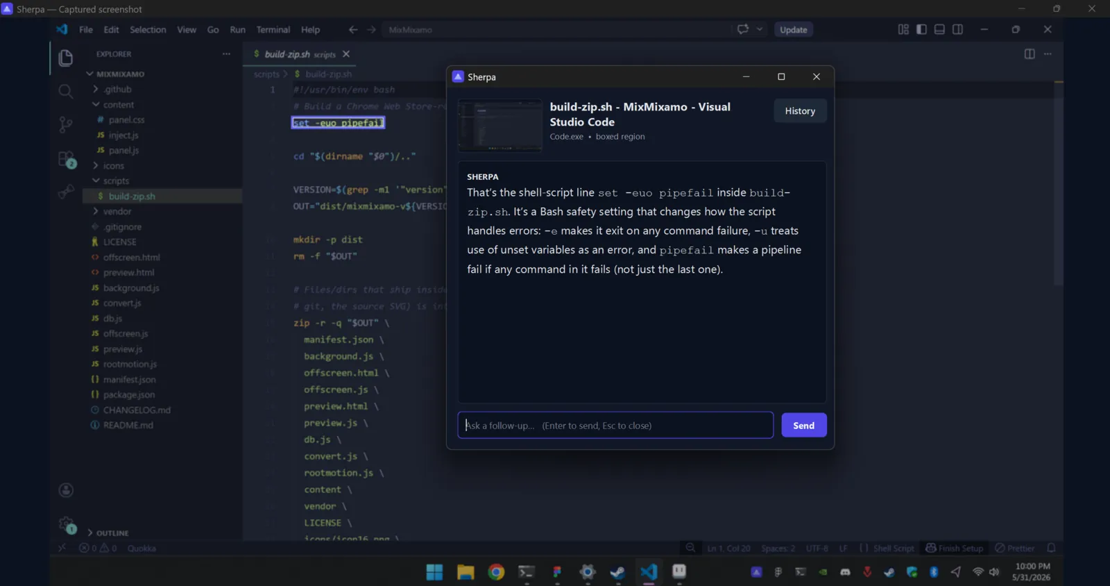
Task: Click the Update button in the title bar
Action: click(x=793, y=29)
